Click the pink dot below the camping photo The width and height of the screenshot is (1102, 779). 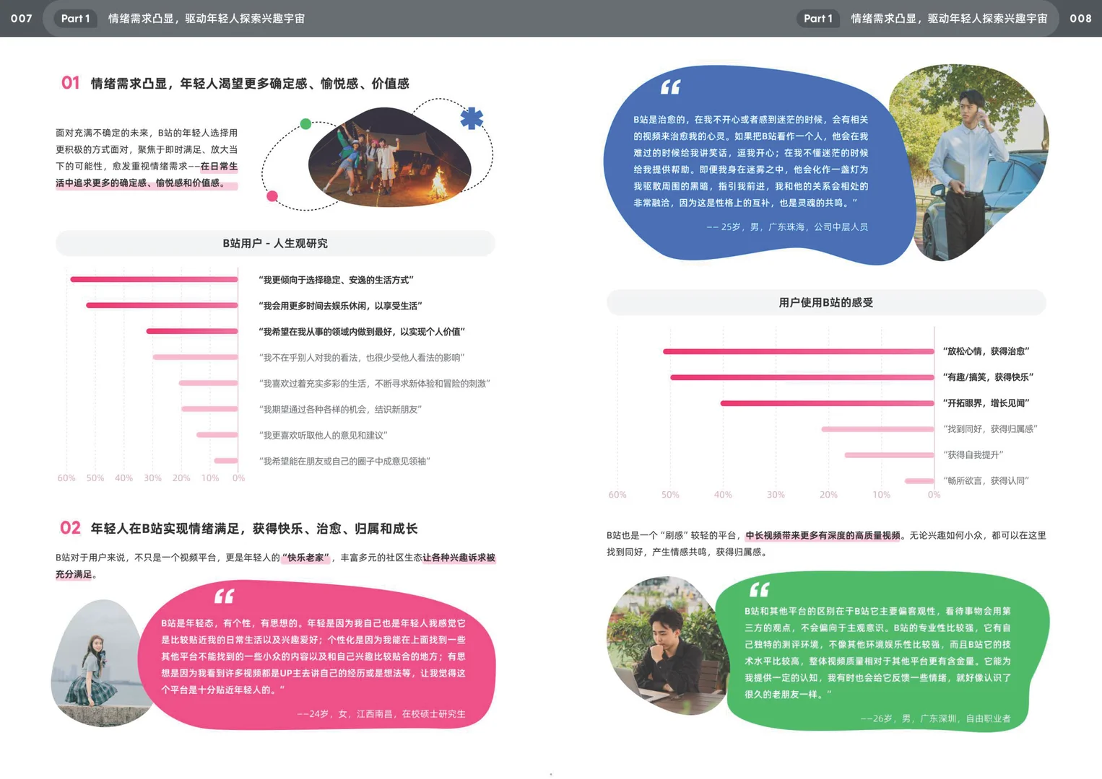tap(272, 195)
